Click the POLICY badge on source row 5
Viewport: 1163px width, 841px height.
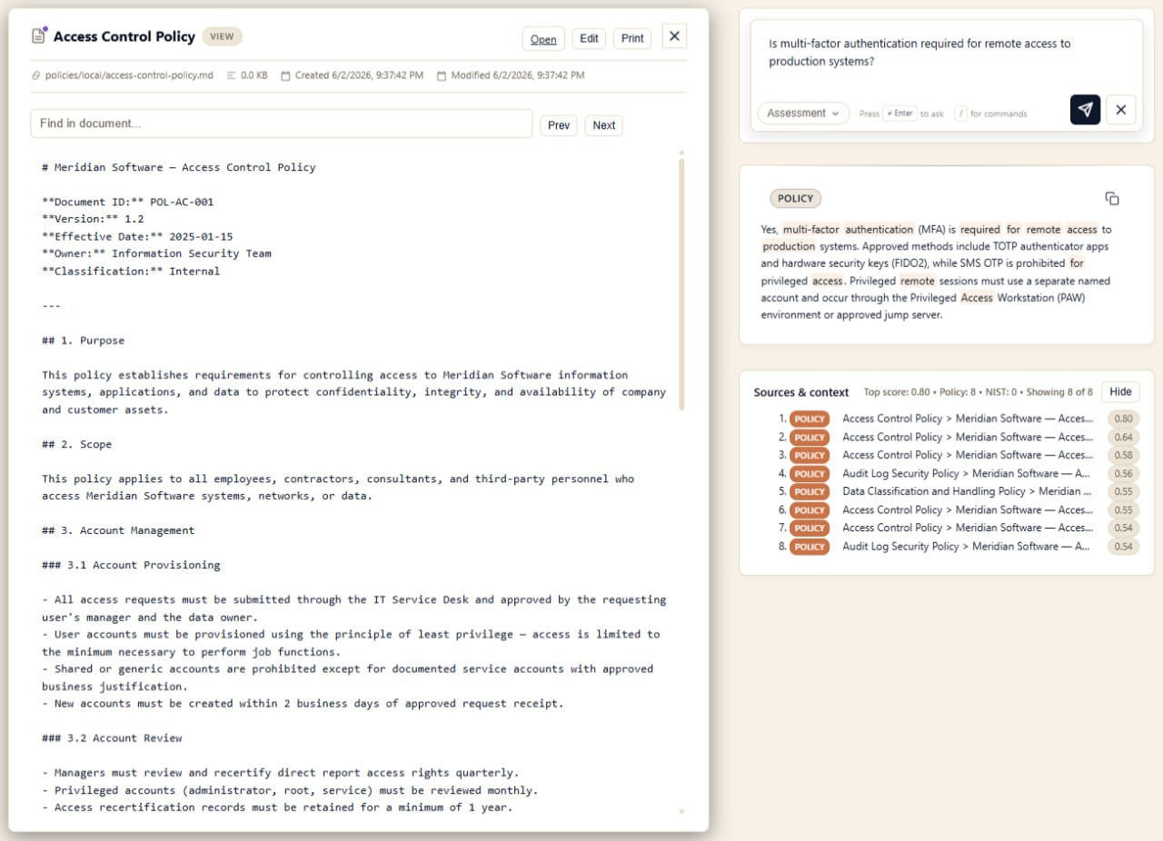810,491
